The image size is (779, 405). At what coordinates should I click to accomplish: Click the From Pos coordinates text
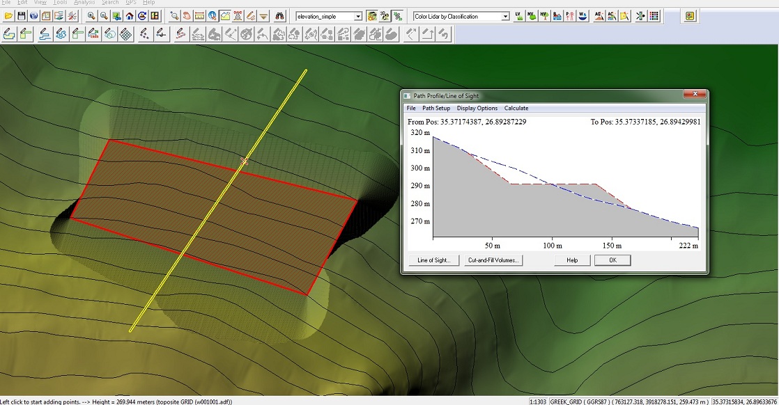tap(467, 122)
